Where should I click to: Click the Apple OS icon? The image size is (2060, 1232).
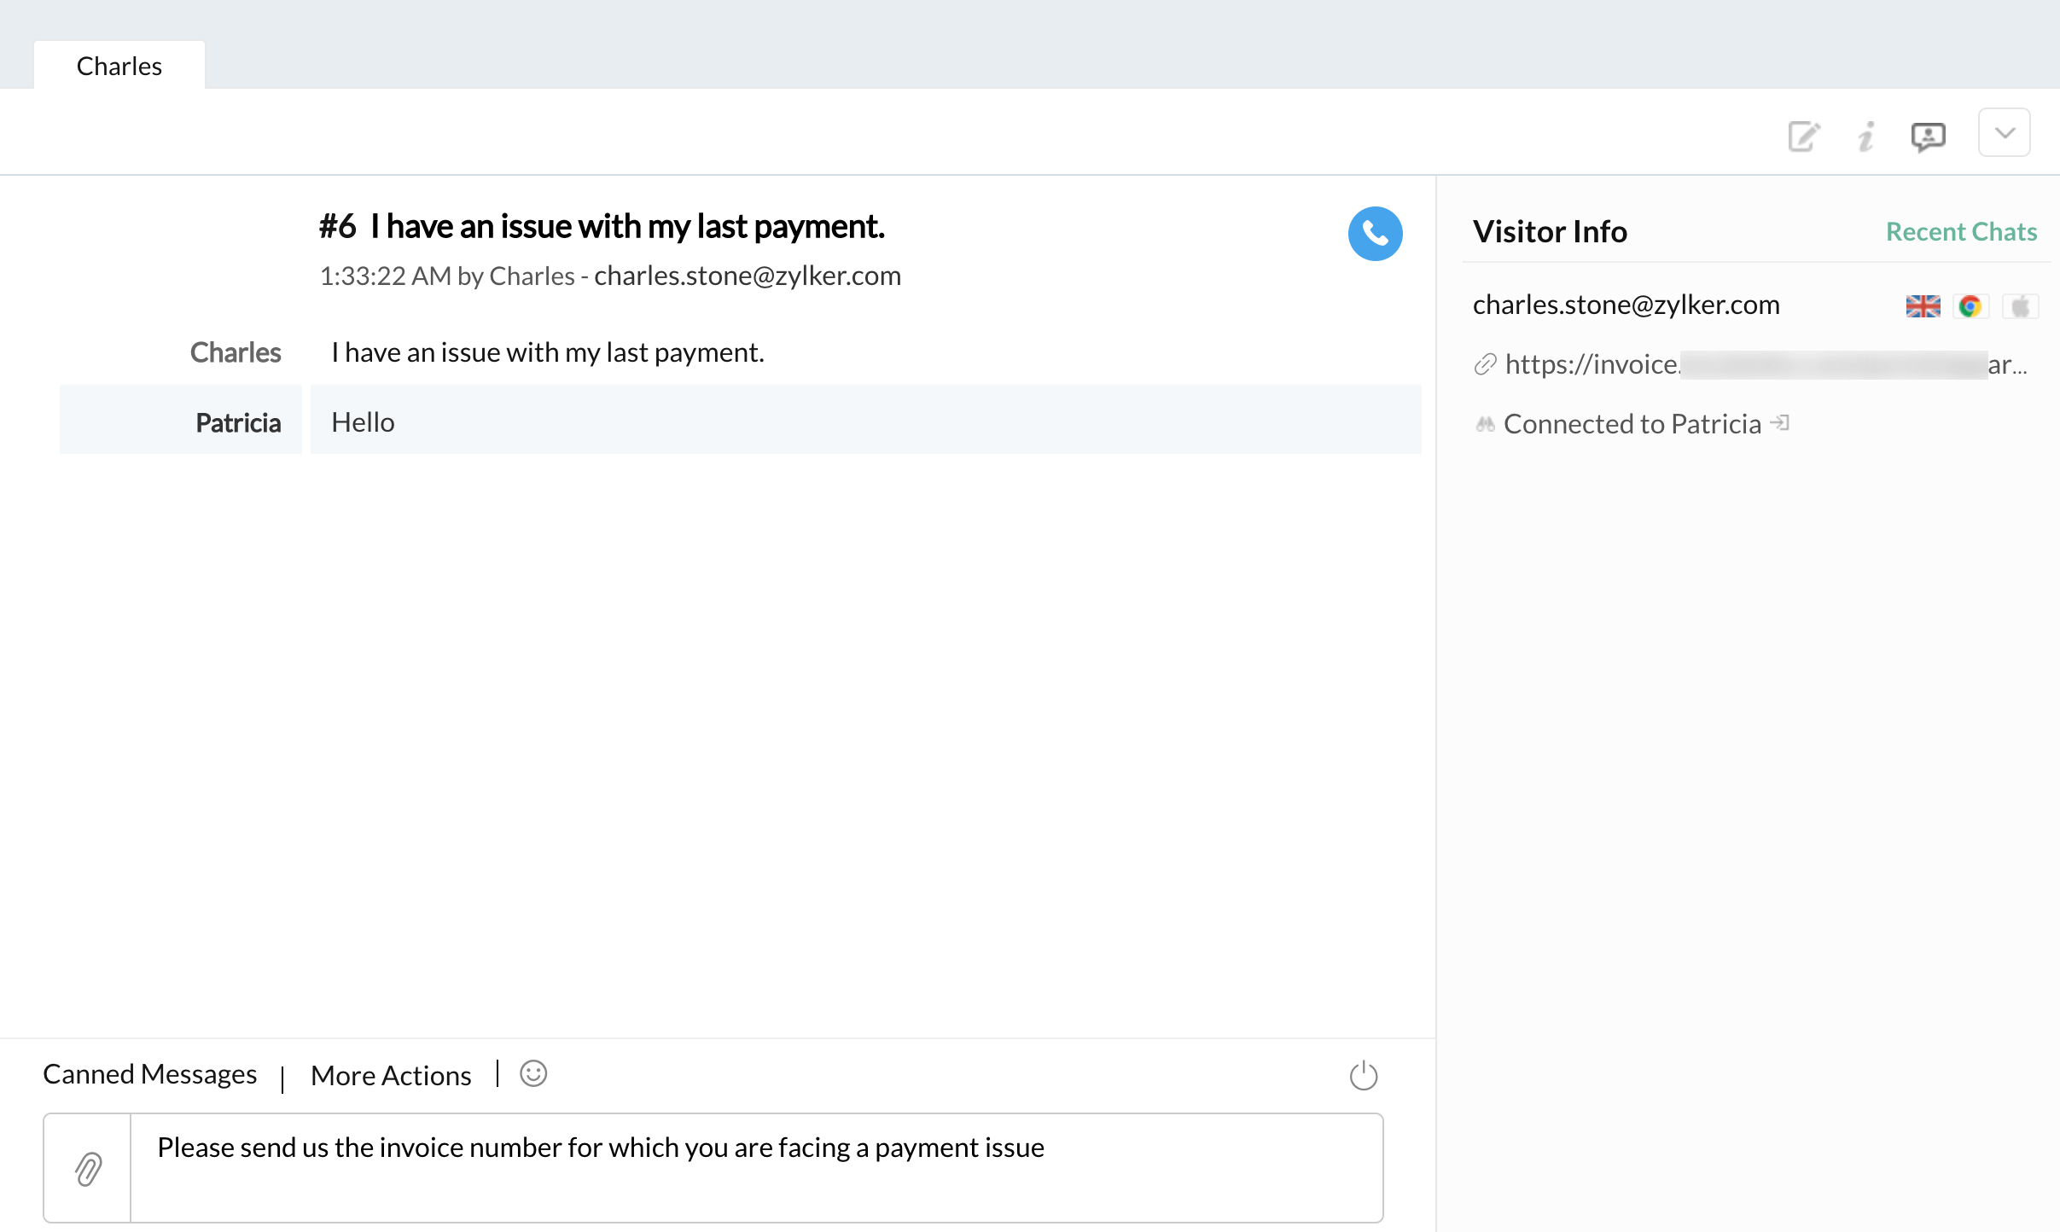[x=2020, y=305]
